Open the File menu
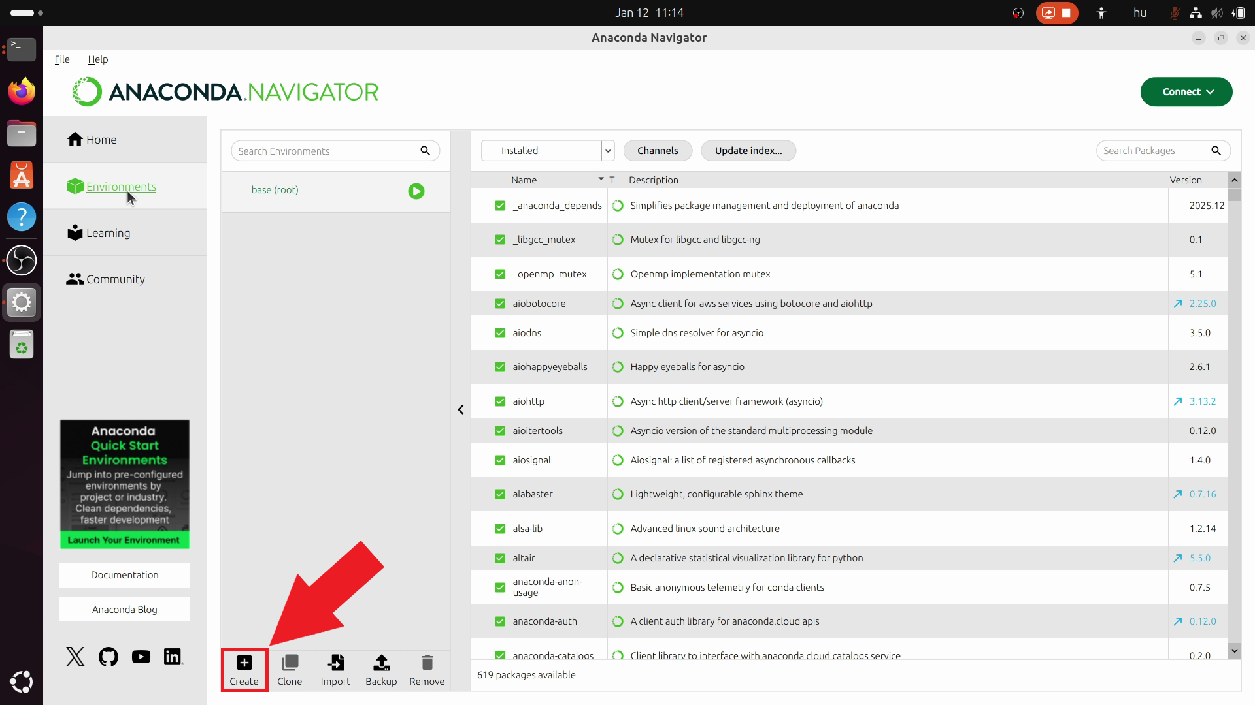The image size is (1255, 705). click(62, 59)
